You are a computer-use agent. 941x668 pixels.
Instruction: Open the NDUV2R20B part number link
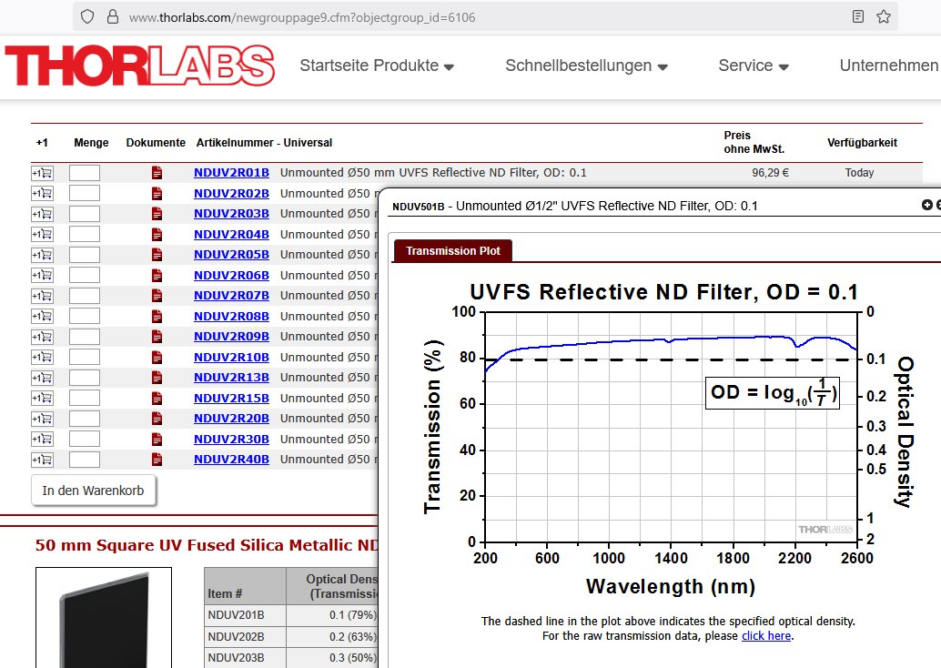(x=231, y=419)
